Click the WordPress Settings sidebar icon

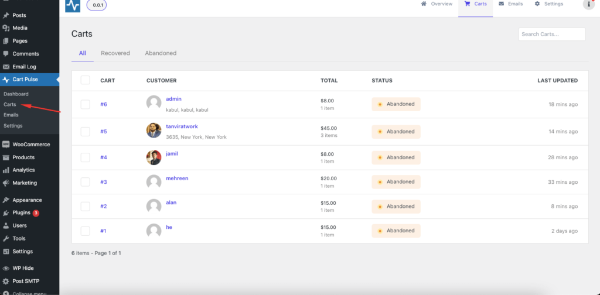6,252
